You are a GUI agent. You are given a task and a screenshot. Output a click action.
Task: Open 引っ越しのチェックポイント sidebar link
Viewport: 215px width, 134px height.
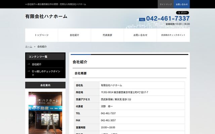46,73
